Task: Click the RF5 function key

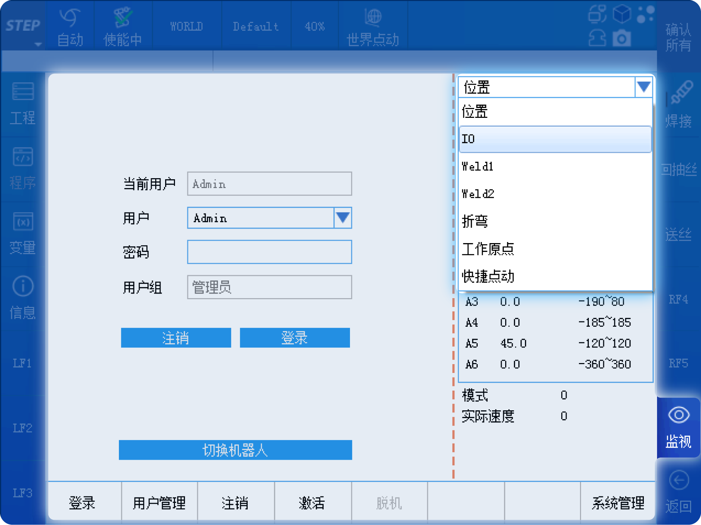Action: pyautogui.click(x=678, y=363)
